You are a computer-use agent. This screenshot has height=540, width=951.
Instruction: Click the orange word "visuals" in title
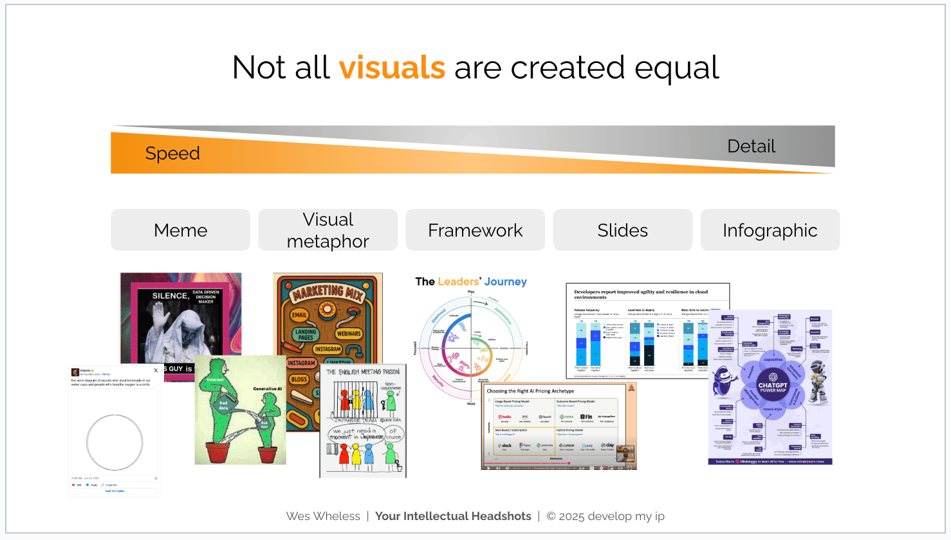pyautogui.click(x=392, y=67)
